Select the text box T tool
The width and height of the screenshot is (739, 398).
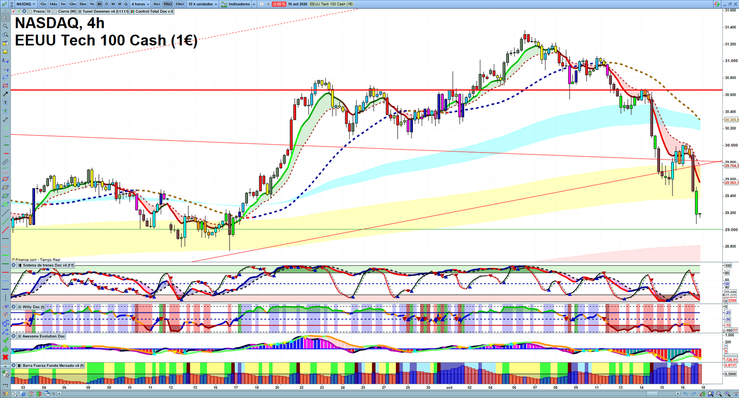click(x=6, y=102)
